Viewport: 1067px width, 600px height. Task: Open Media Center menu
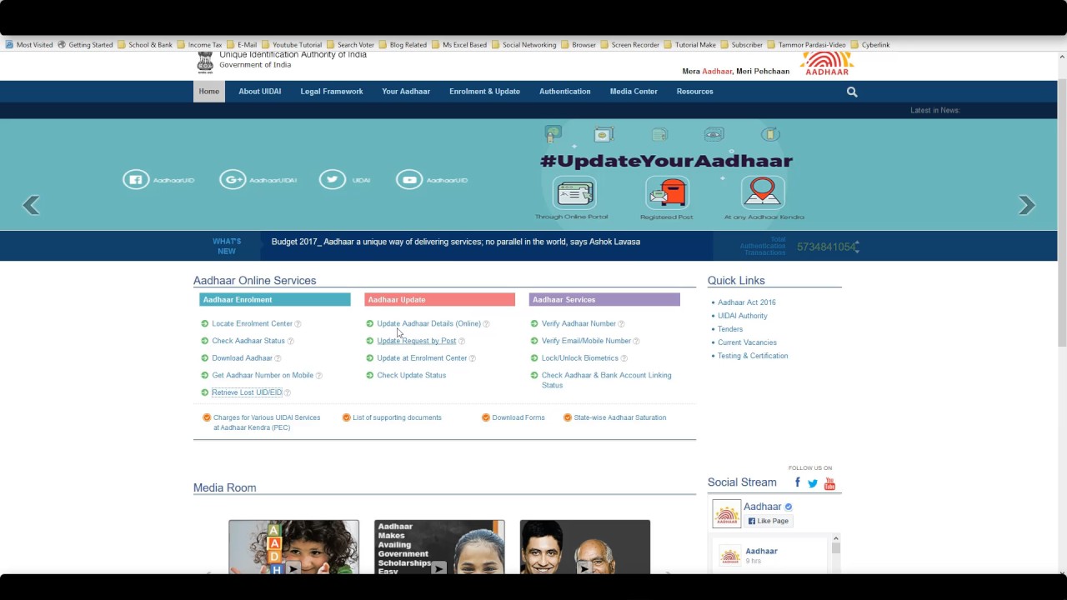point(634,92)
